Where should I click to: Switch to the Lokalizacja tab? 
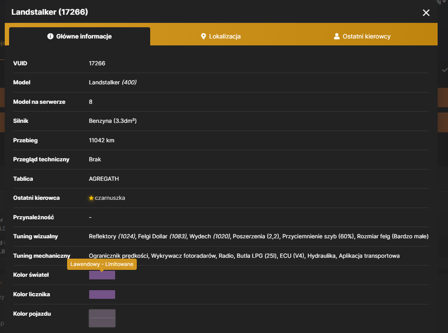pyautogui.click(x=220, y=36)
